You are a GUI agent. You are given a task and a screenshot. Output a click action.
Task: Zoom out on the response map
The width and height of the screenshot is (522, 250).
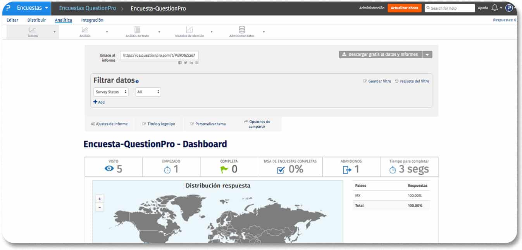pyautogui.click(x=100, y=207)
